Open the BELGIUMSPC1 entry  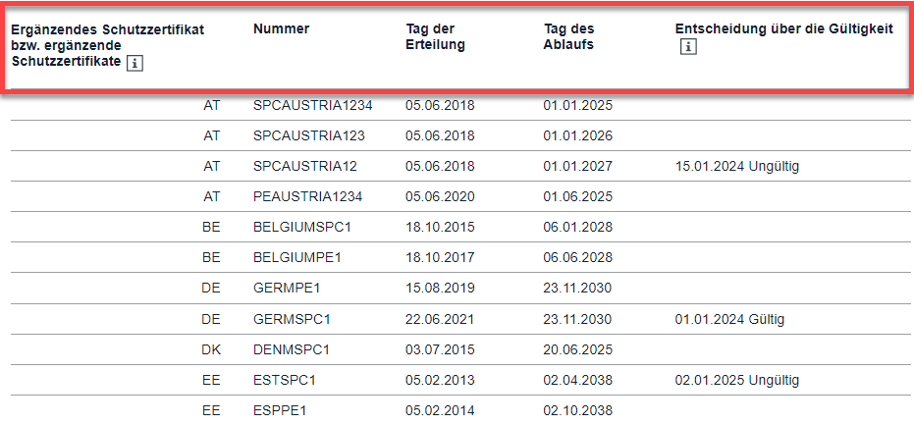coord(301,227)
